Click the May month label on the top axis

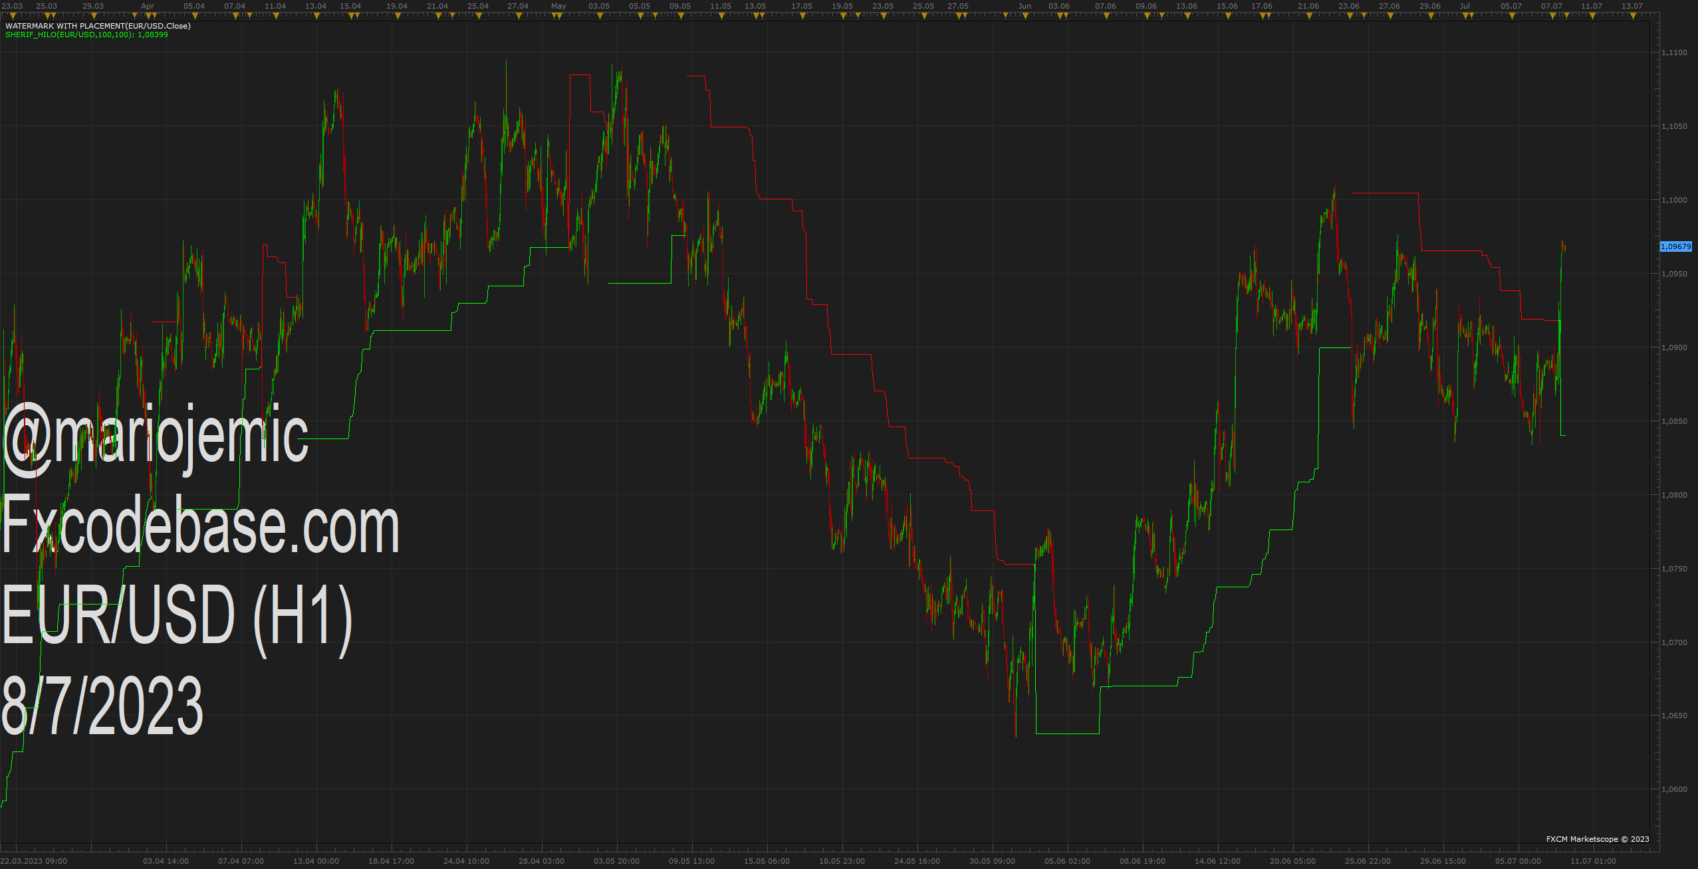(558, 6)
